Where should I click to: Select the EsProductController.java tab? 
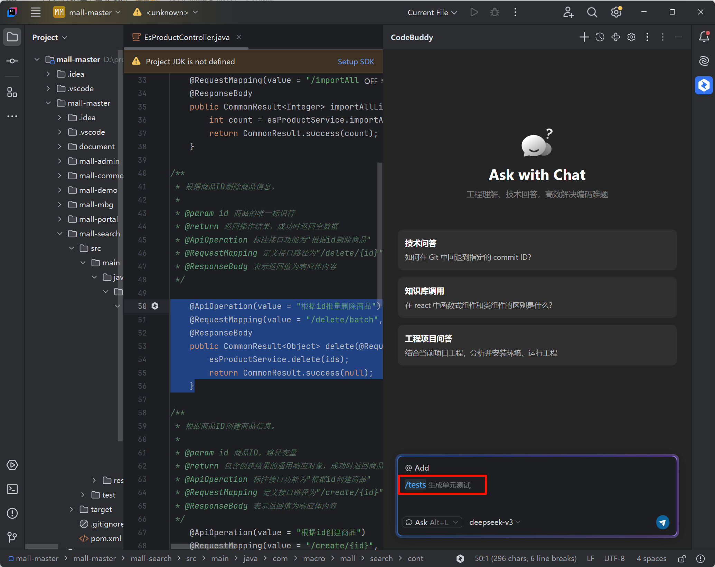click(x=186, y=37)
